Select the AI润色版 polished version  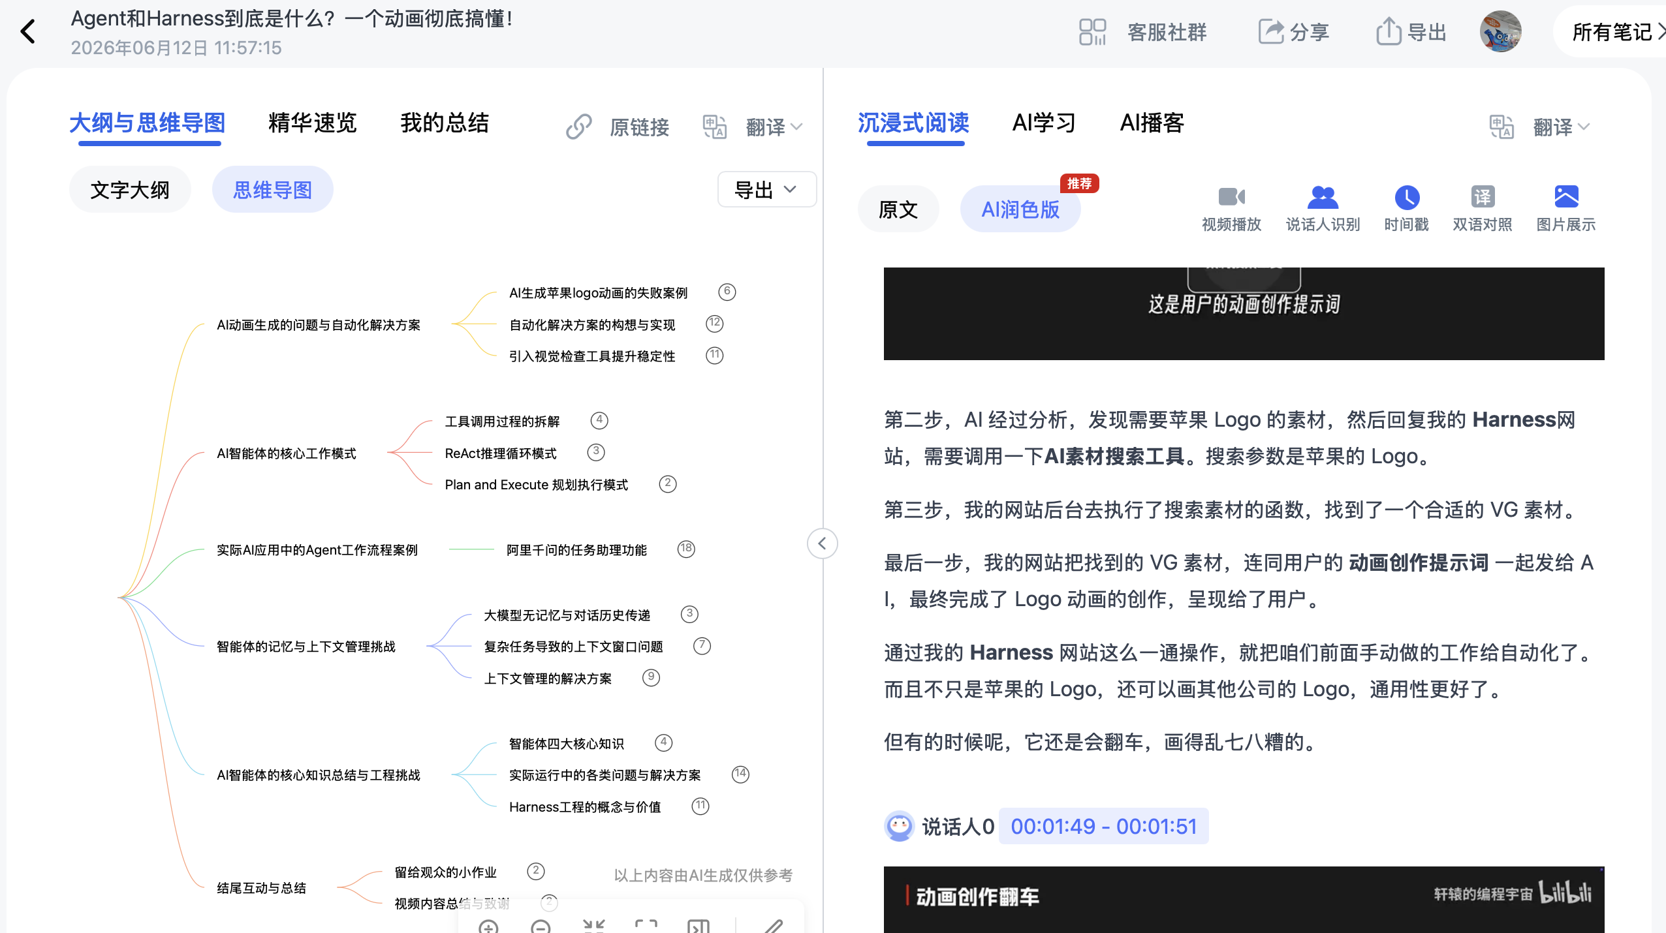click(x=1020, y=209)
